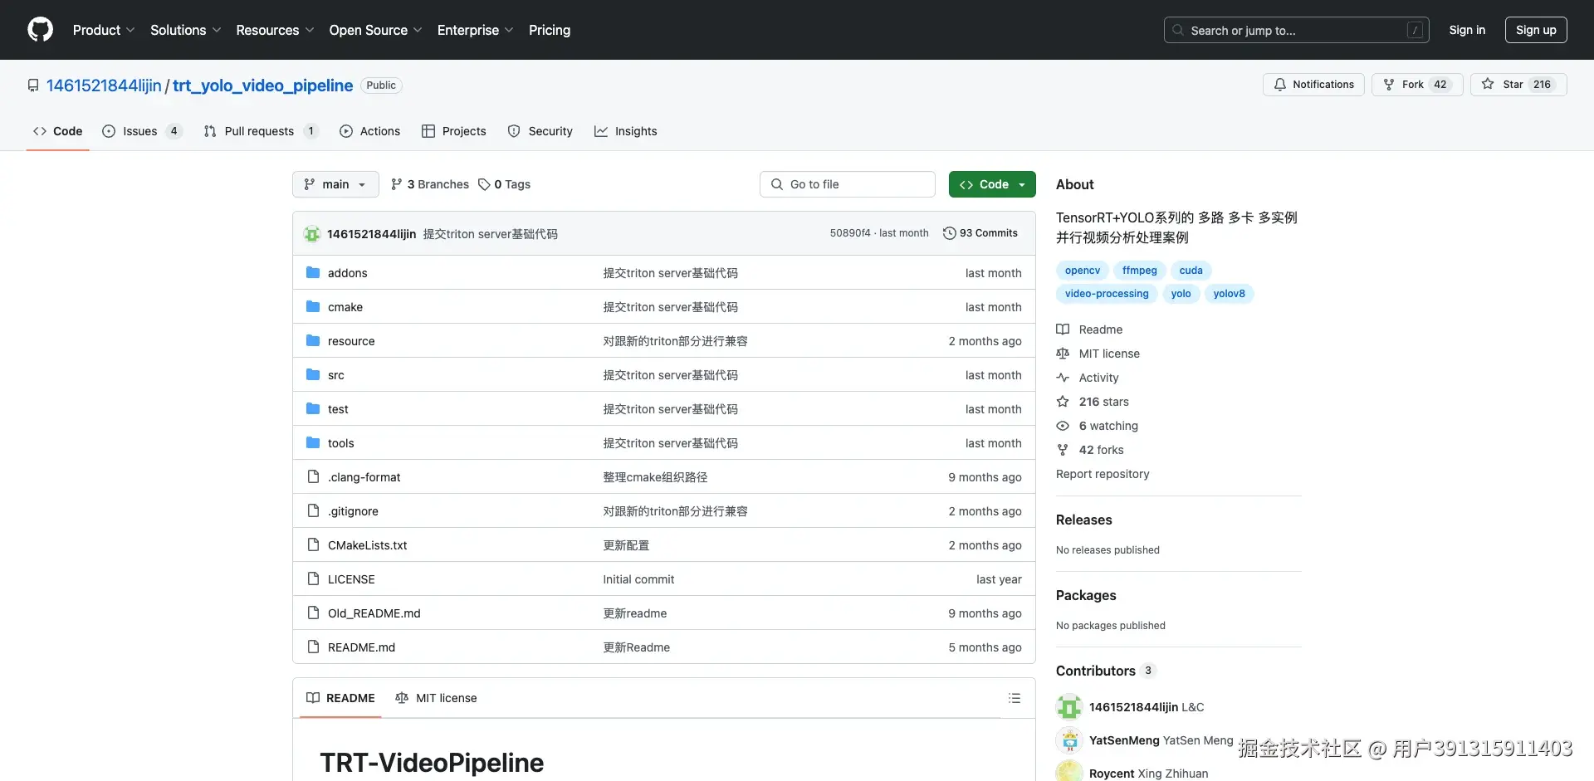
Task: Click the commit history clock icon
Action: (949, 233)
